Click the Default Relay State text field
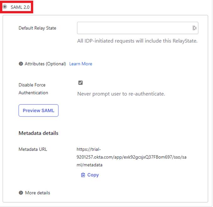This screenshot has width=213, height=207. click(x=134, y=28)
